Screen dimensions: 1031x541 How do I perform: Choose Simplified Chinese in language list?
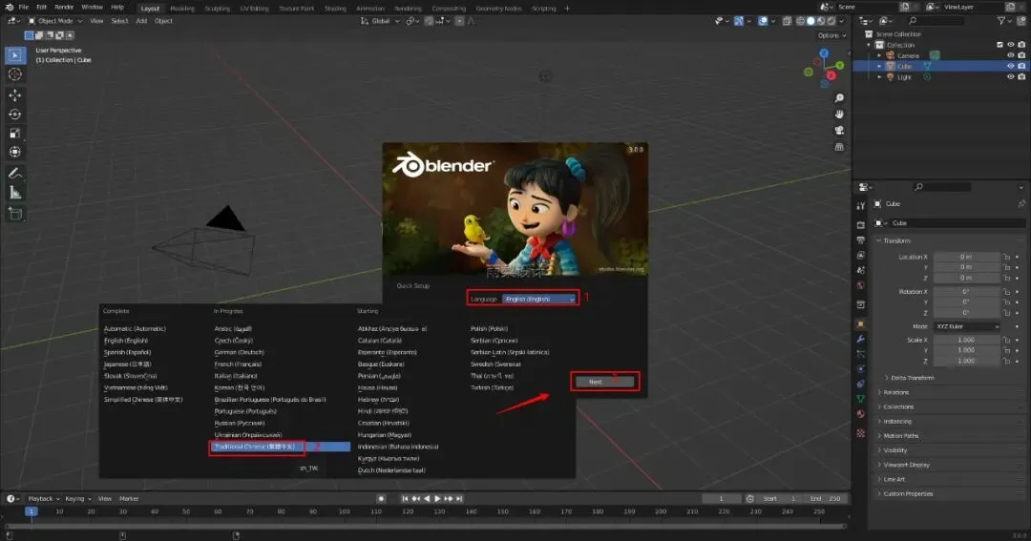coord(142,400)
